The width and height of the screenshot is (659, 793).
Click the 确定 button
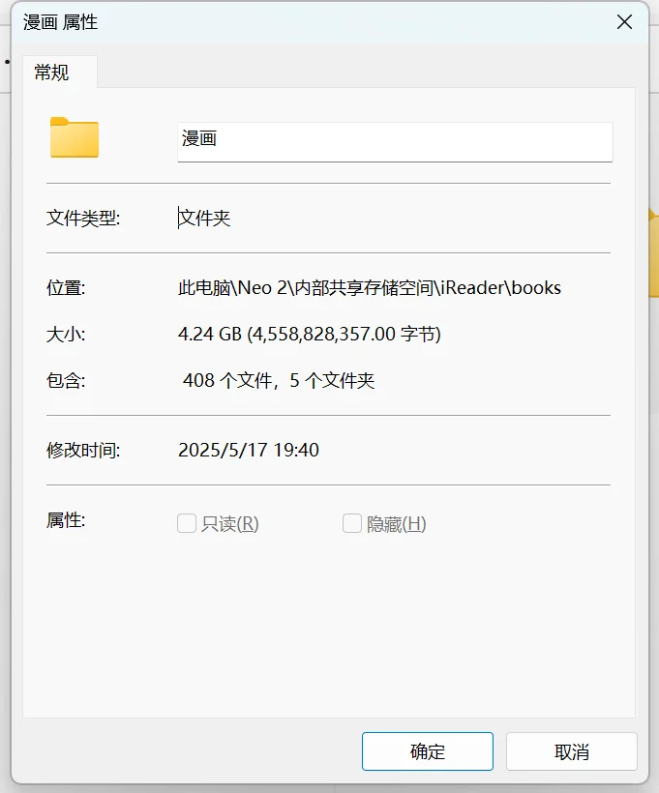click(x=427, y=751)
